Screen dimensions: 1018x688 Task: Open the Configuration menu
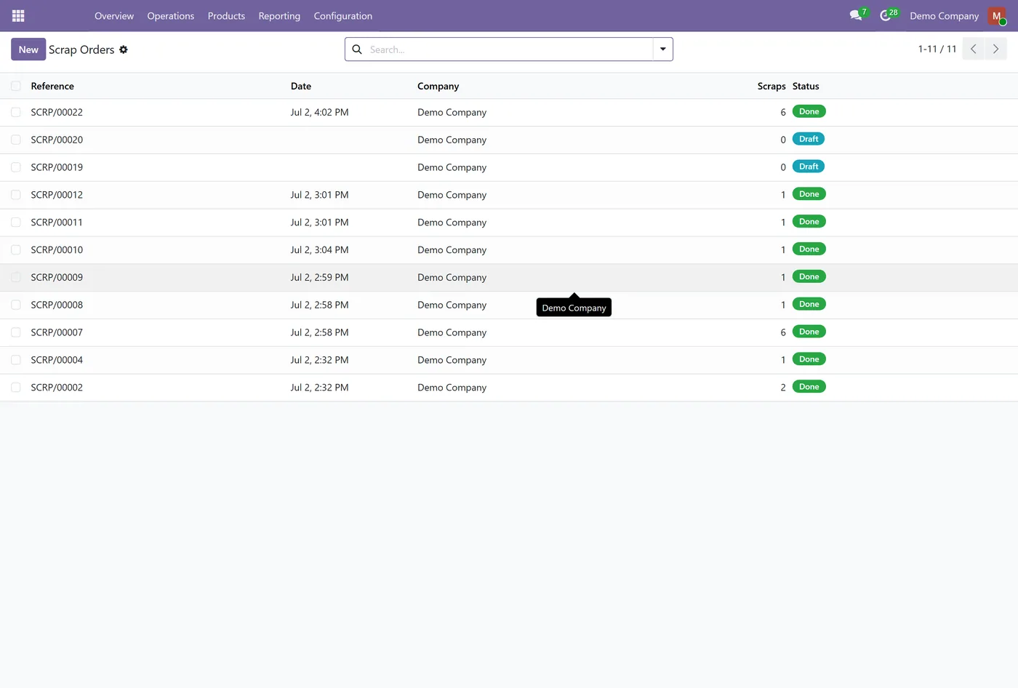click(343, 16)
